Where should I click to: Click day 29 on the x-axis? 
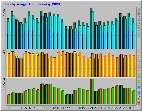coord(125,108)
